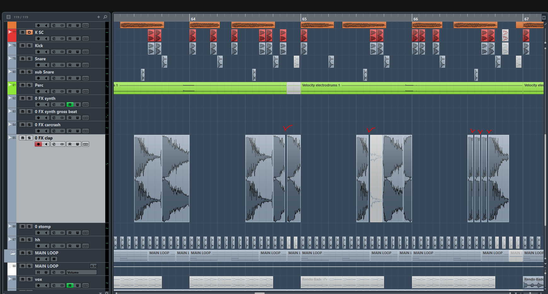The image size is (548, 294).
Task: Click the insert bypass icon on sub Snare track
Action: (x=62, y=78)
